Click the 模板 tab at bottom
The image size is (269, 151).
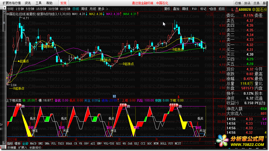point(18,144)
